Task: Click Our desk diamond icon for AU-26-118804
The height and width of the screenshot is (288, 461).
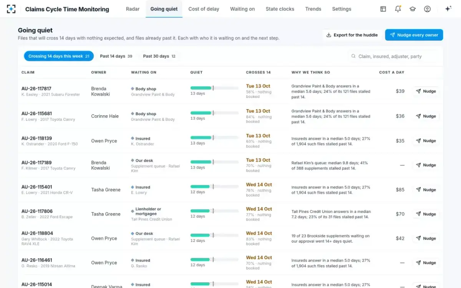Action: 133,233
